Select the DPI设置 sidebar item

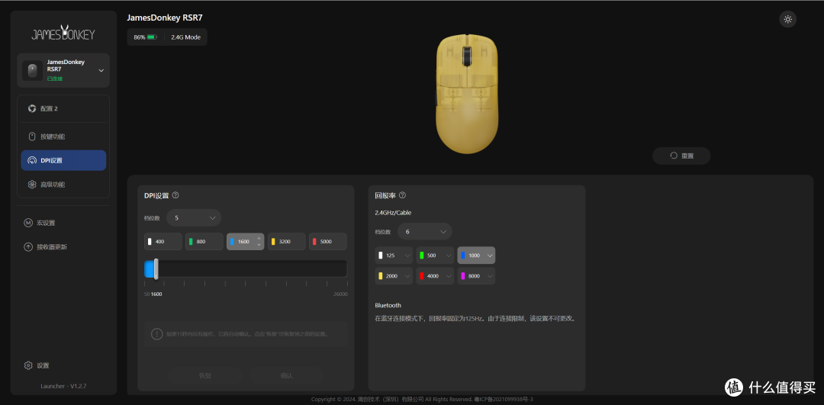coord(63,160)
